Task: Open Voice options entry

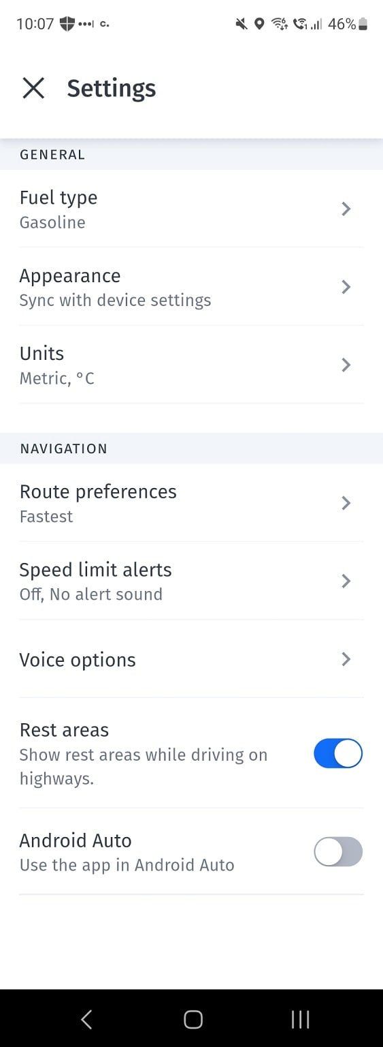Action: click(x=191, y=659)
